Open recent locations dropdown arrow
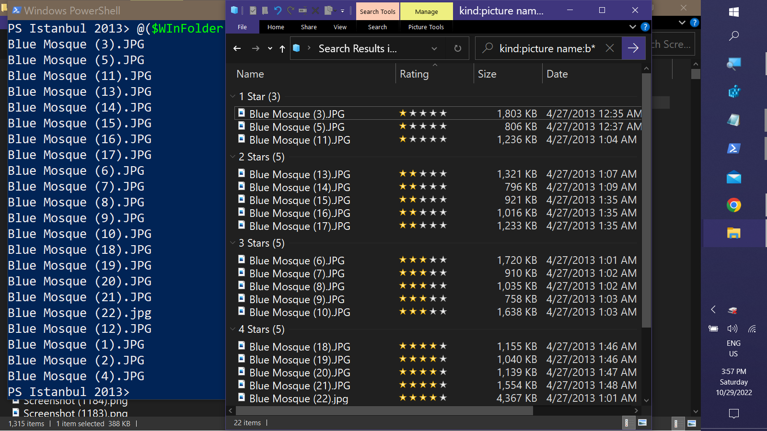Screen dimensions: 767x431 point(270,48)
